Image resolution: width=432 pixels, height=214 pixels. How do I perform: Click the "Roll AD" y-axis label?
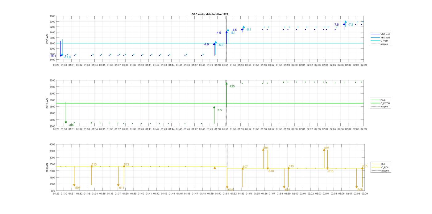(x=47, y=167)
